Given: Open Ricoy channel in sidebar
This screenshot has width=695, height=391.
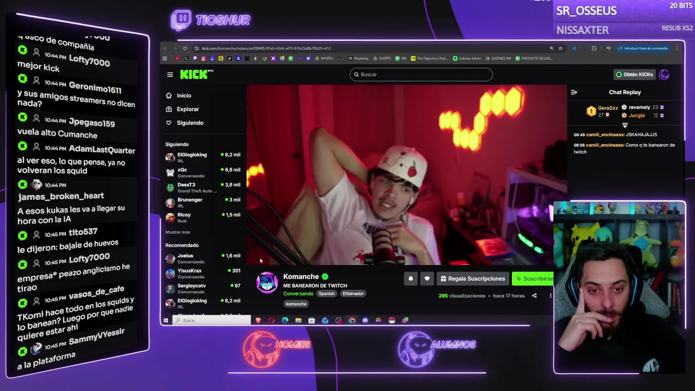Looking at the screenshot, I should [x=202, y=217].
